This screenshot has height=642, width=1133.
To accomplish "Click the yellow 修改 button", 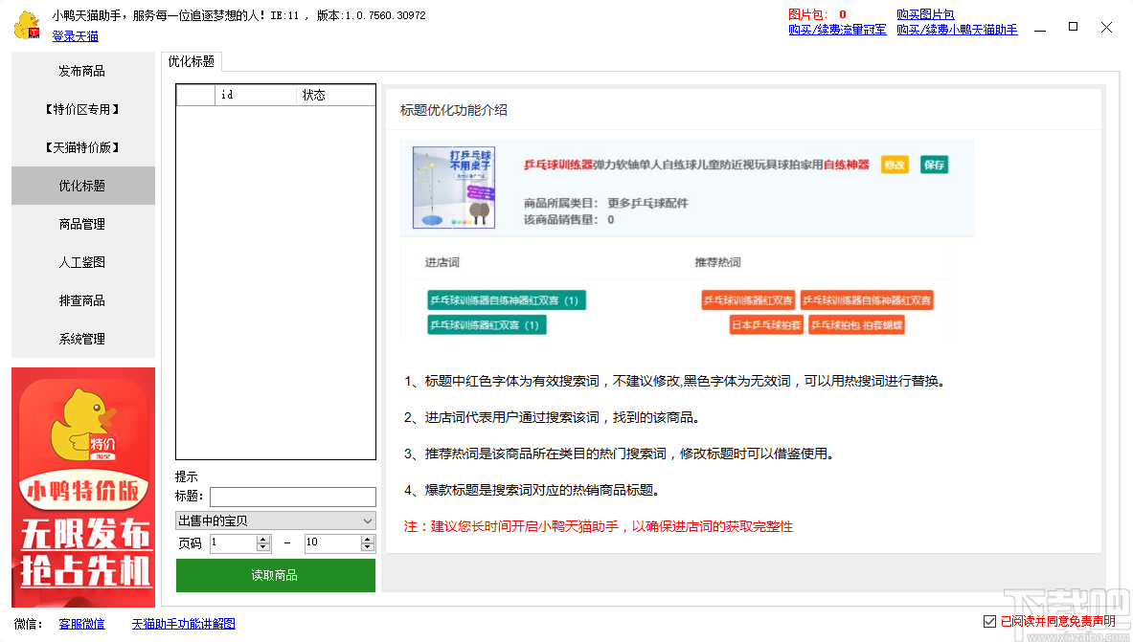I will tap(895, 165).
